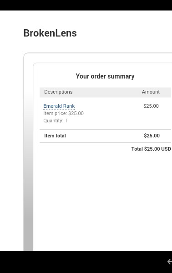This screenshot has height=273, width=172.
Task: Click the Item price: $25.00 line
Action: coord(64,113)
